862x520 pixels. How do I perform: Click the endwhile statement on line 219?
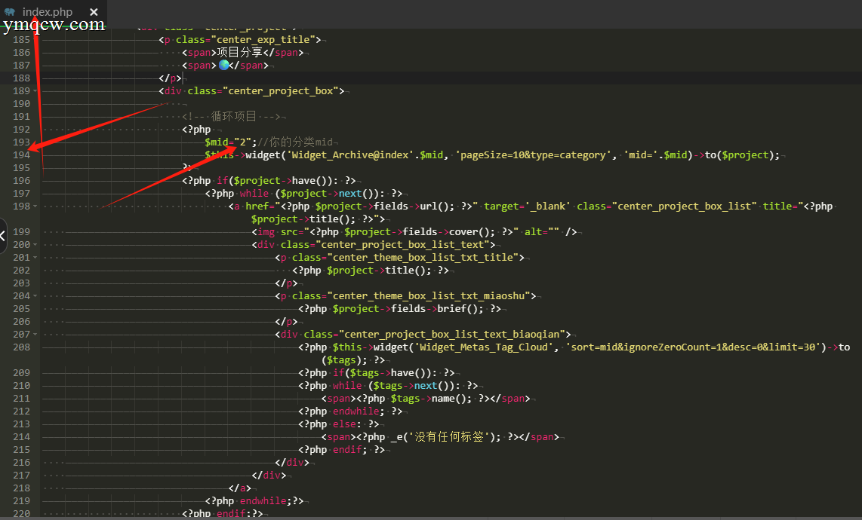point(263,500)
